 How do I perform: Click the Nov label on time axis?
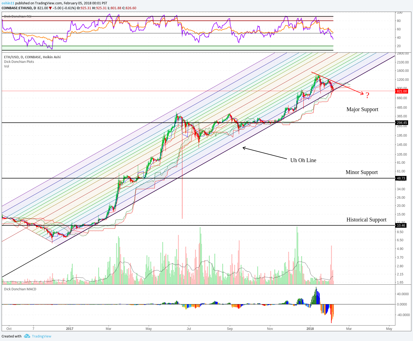click(270, 329)
